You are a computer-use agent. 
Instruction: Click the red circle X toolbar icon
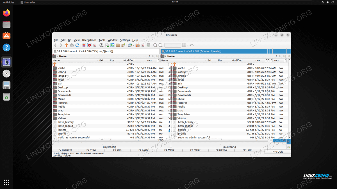click(x=89, y=45)
